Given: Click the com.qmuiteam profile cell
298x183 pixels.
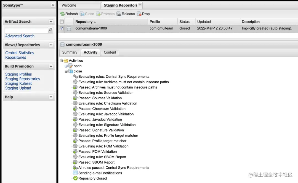Looking at the screenshot, I should coord(161,28).
